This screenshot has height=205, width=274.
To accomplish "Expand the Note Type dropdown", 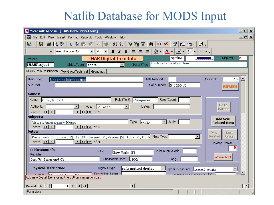I will coord(198,136).
